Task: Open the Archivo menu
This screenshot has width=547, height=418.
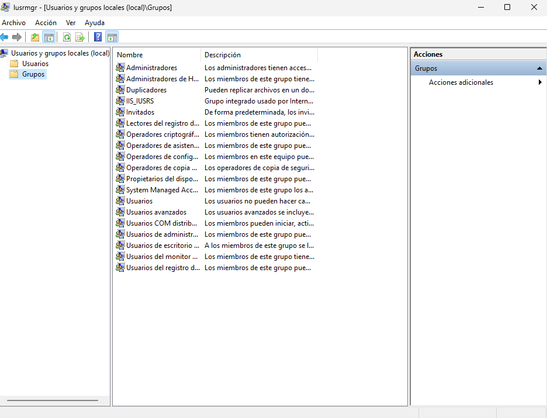Action: click(14, 23)
